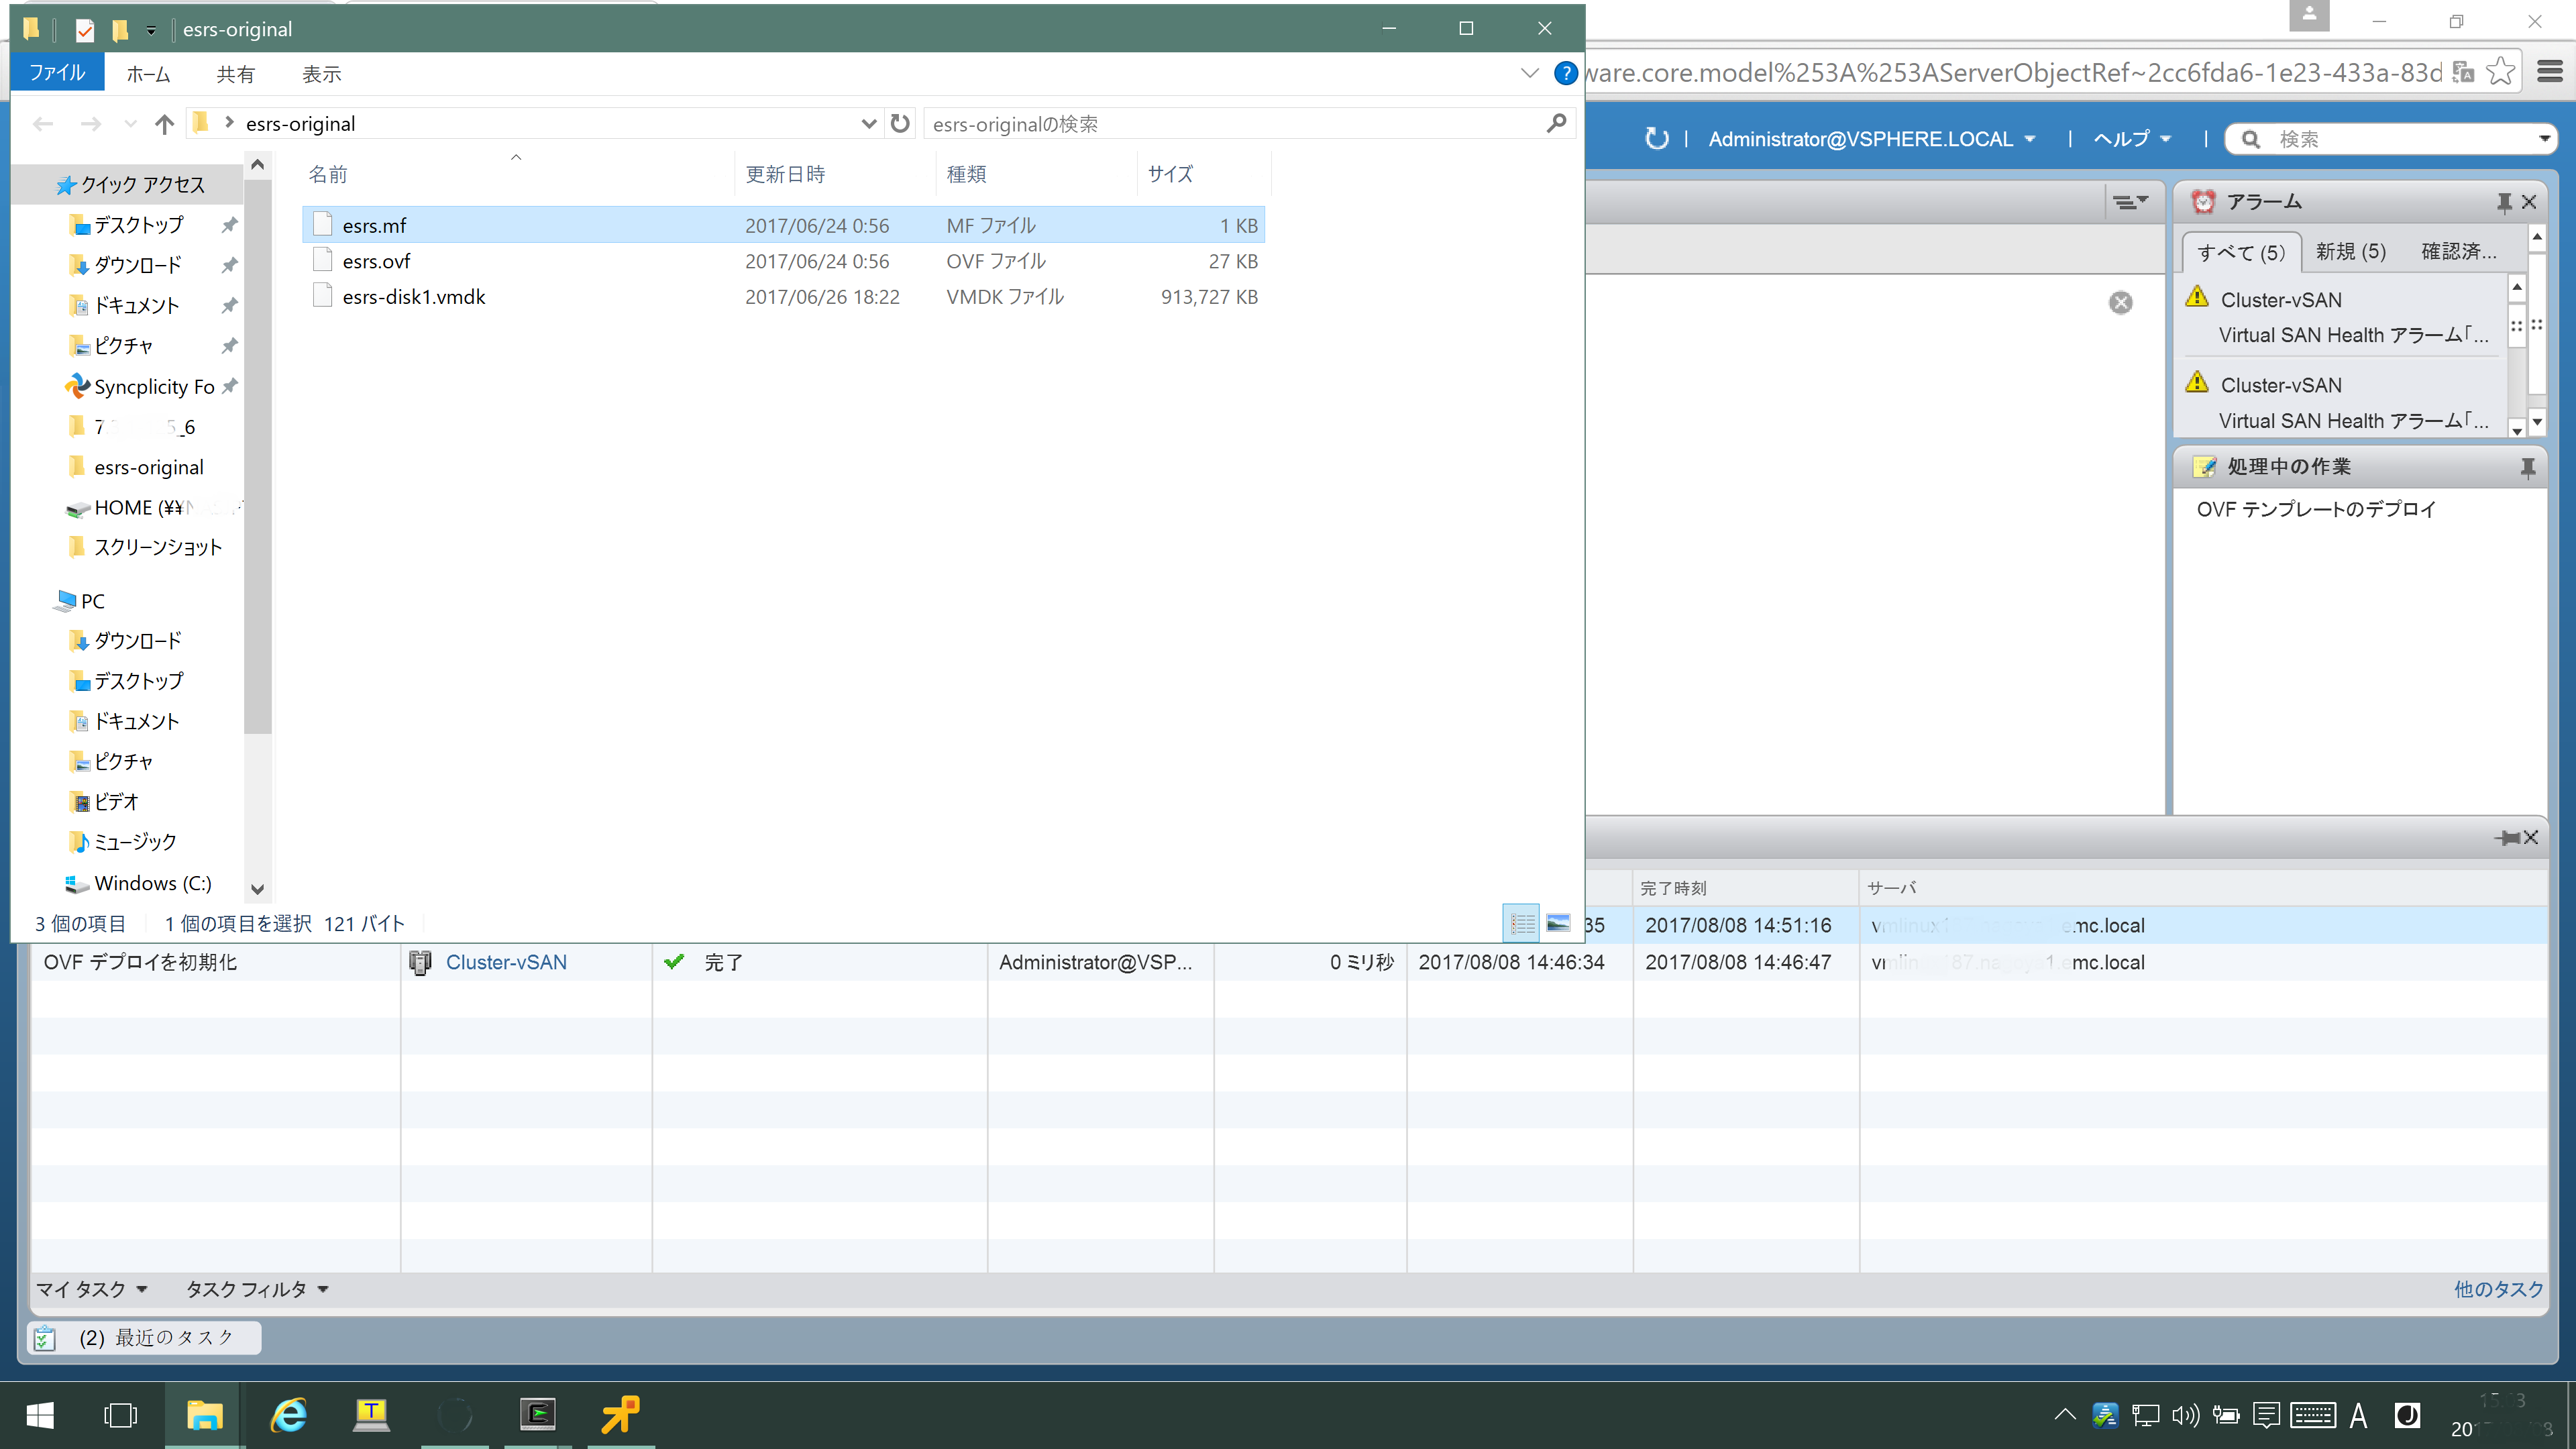Pin the 処理中の作業 panel
Viewport: 2576px width, 1449px height.
tap(2527, 467)
